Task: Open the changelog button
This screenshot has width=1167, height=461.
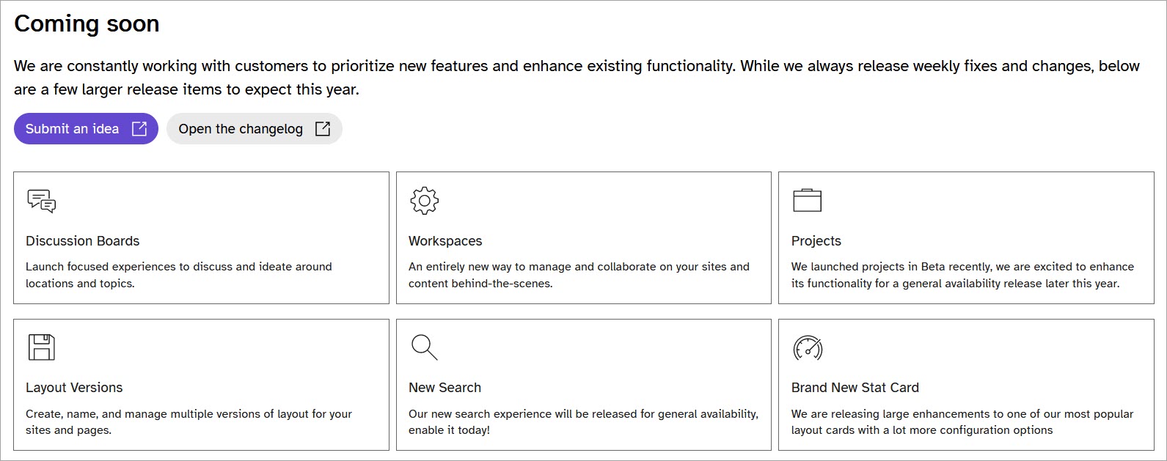Action: 241,129
